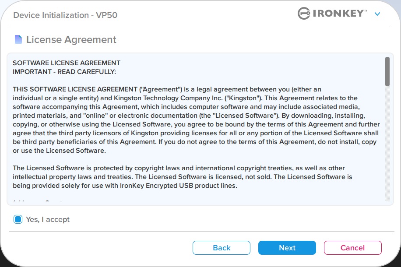Go back with the Back button
Viewport: 401px width, 267px height.
coord(222,248)
